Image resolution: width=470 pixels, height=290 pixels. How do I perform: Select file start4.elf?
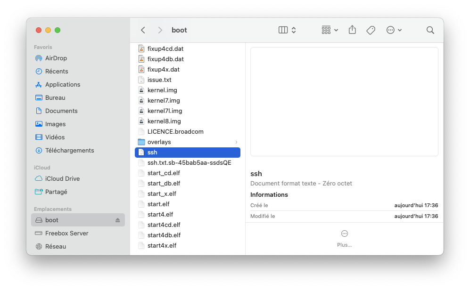188,214
